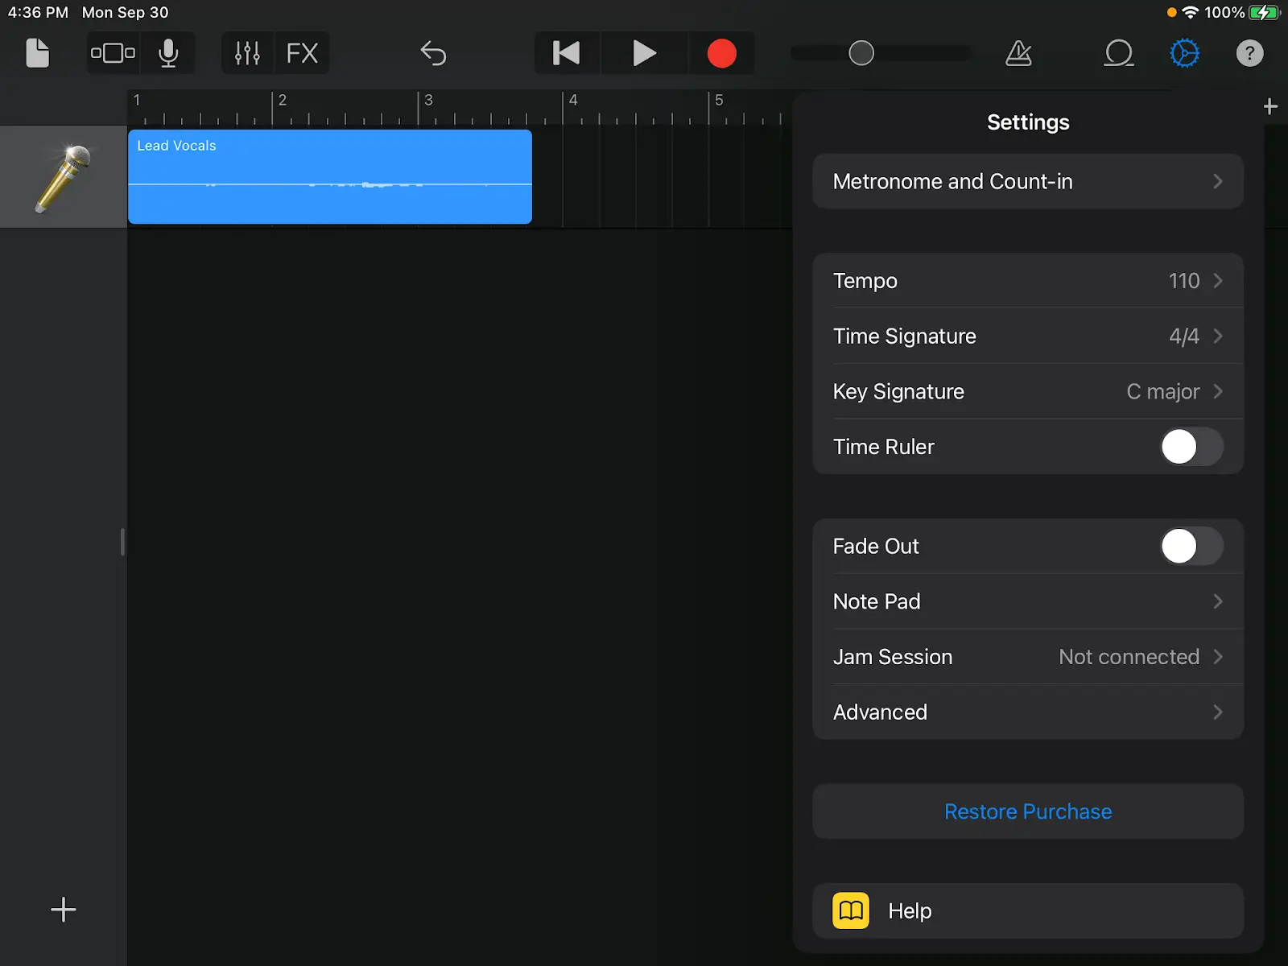Toggle the metronome icon

click(1018, 53)
